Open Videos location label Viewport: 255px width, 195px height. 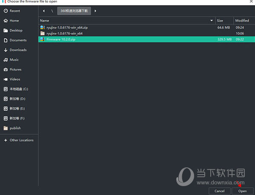(15, 79)
